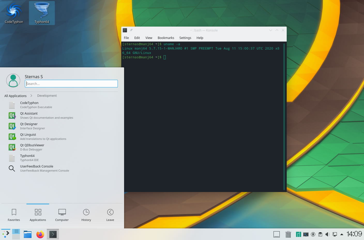The height and width of the screenshot is (240, 364).
Task: Open the Typhon64 desktop icon
Action: point(42,13)
